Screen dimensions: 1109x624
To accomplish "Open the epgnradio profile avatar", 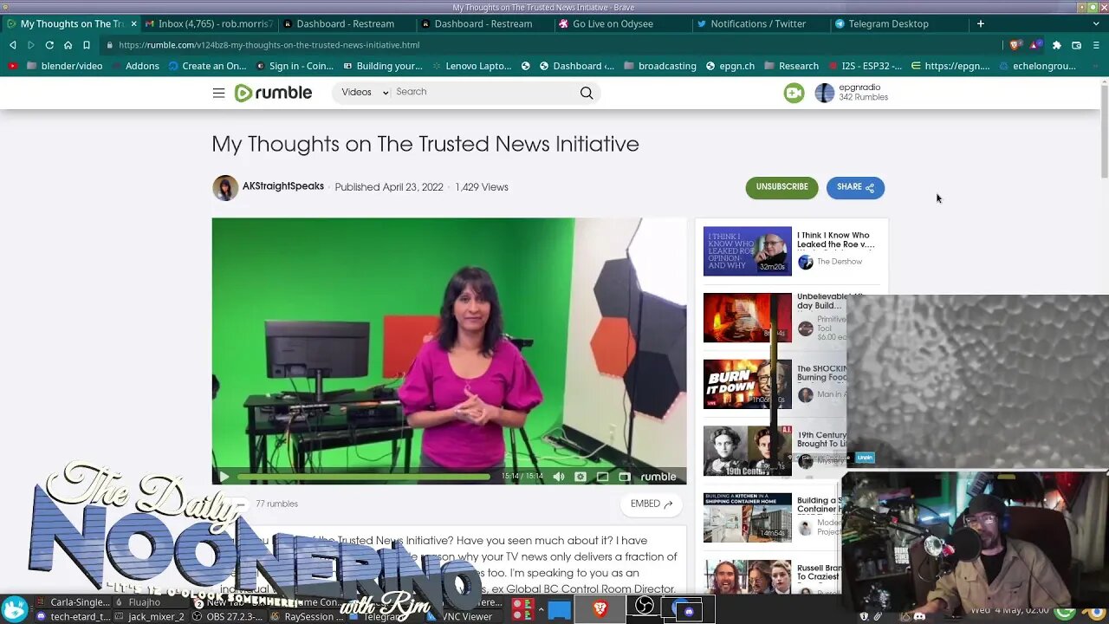I will [825, 93].
